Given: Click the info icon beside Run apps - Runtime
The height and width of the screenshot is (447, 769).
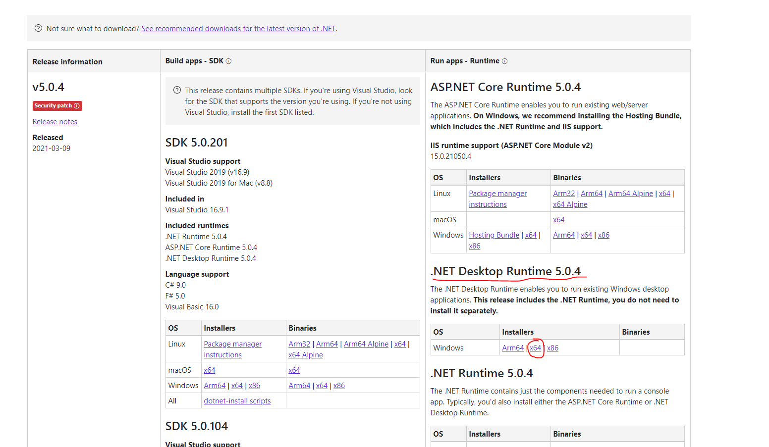Looking at the screenshot, I should point(504,61).
